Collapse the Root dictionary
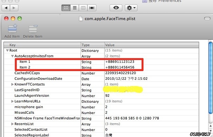The width and height of the screenshot is (213, 137). [x=7, y=50]
